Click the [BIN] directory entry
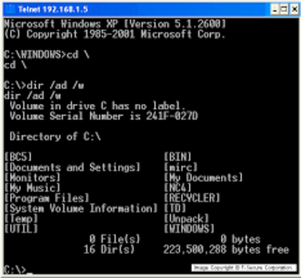Image resolution: width=301 pixels, height=278 pixels. tap(178, 156)
